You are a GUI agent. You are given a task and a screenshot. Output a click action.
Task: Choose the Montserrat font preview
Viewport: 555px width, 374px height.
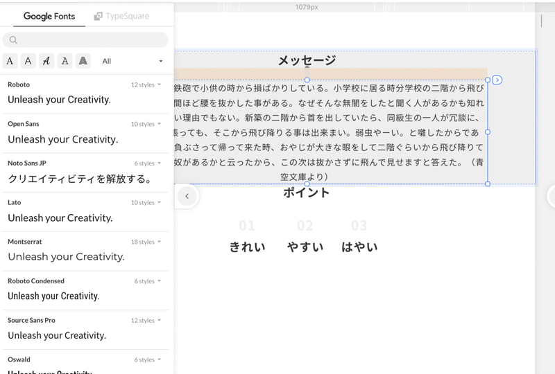pos(66,257)
